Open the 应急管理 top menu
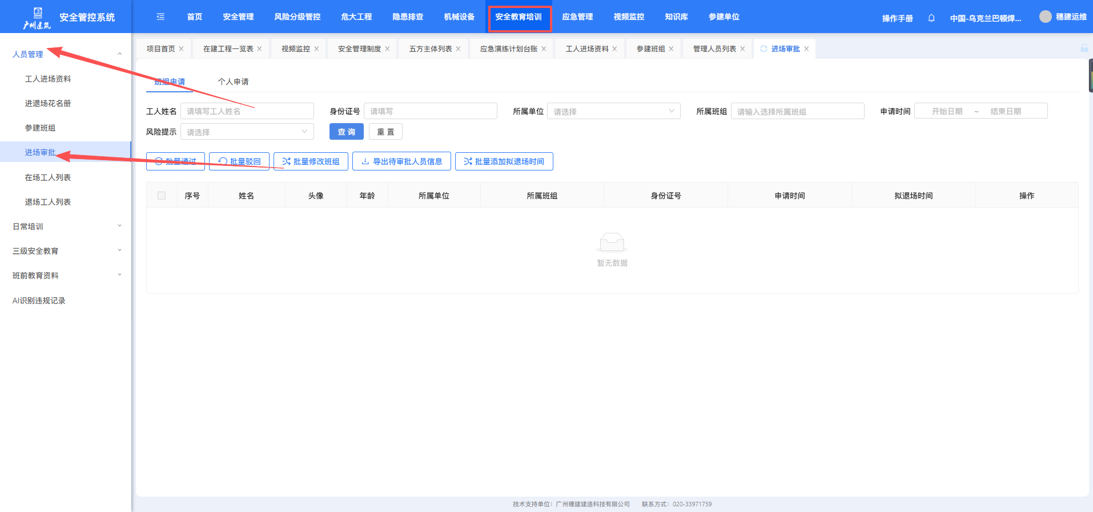This screenshot has width=1093, height=512. (577, 17)
